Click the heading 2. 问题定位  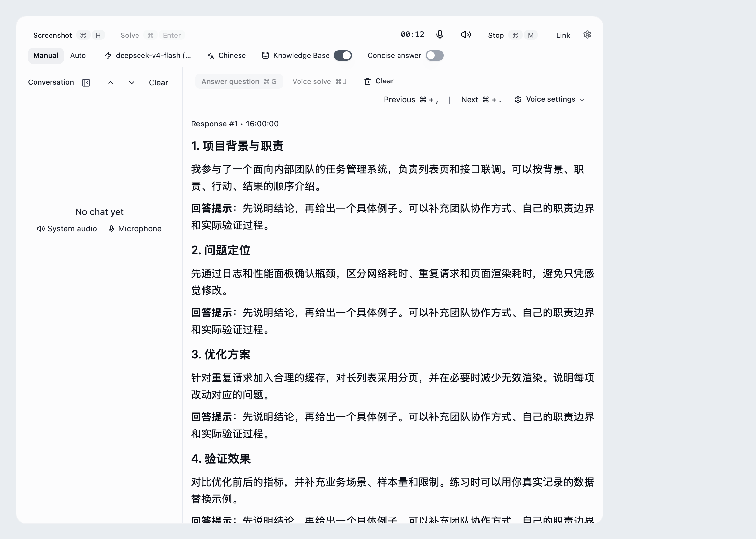221,250
